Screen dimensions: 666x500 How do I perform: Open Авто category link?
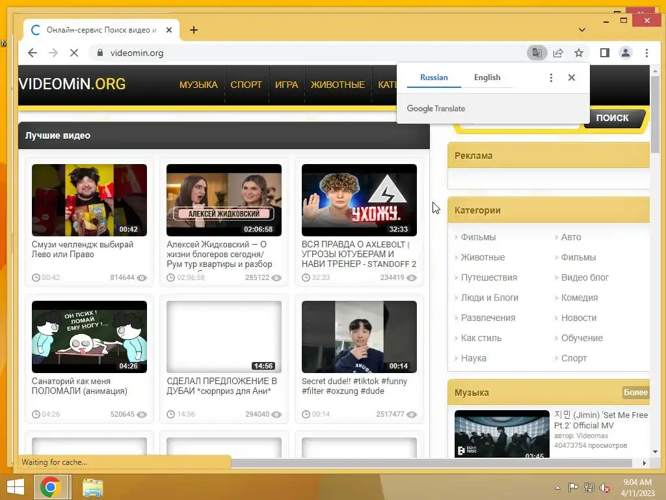[x=571, y=237]
